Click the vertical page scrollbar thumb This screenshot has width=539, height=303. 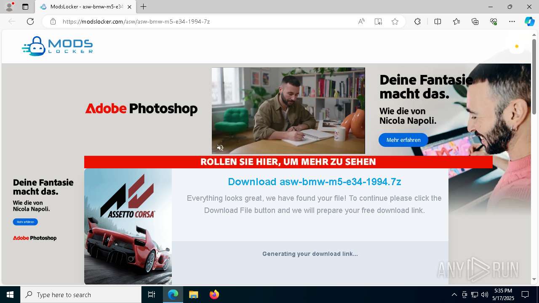click(534, 77)
